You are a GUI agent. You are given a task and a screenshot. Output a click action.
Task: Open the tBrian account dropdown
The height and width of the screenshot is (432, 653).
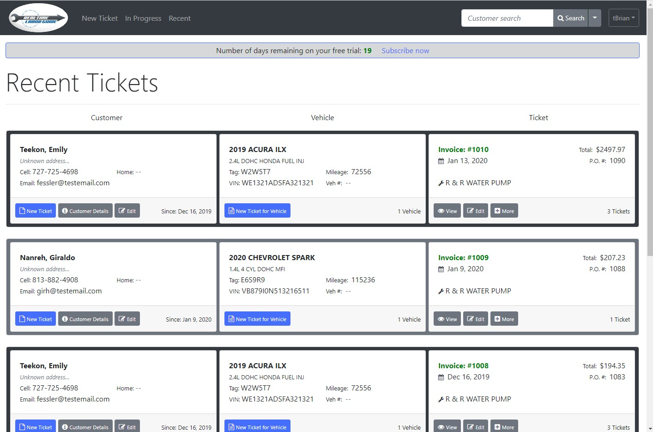pos(623,18)
